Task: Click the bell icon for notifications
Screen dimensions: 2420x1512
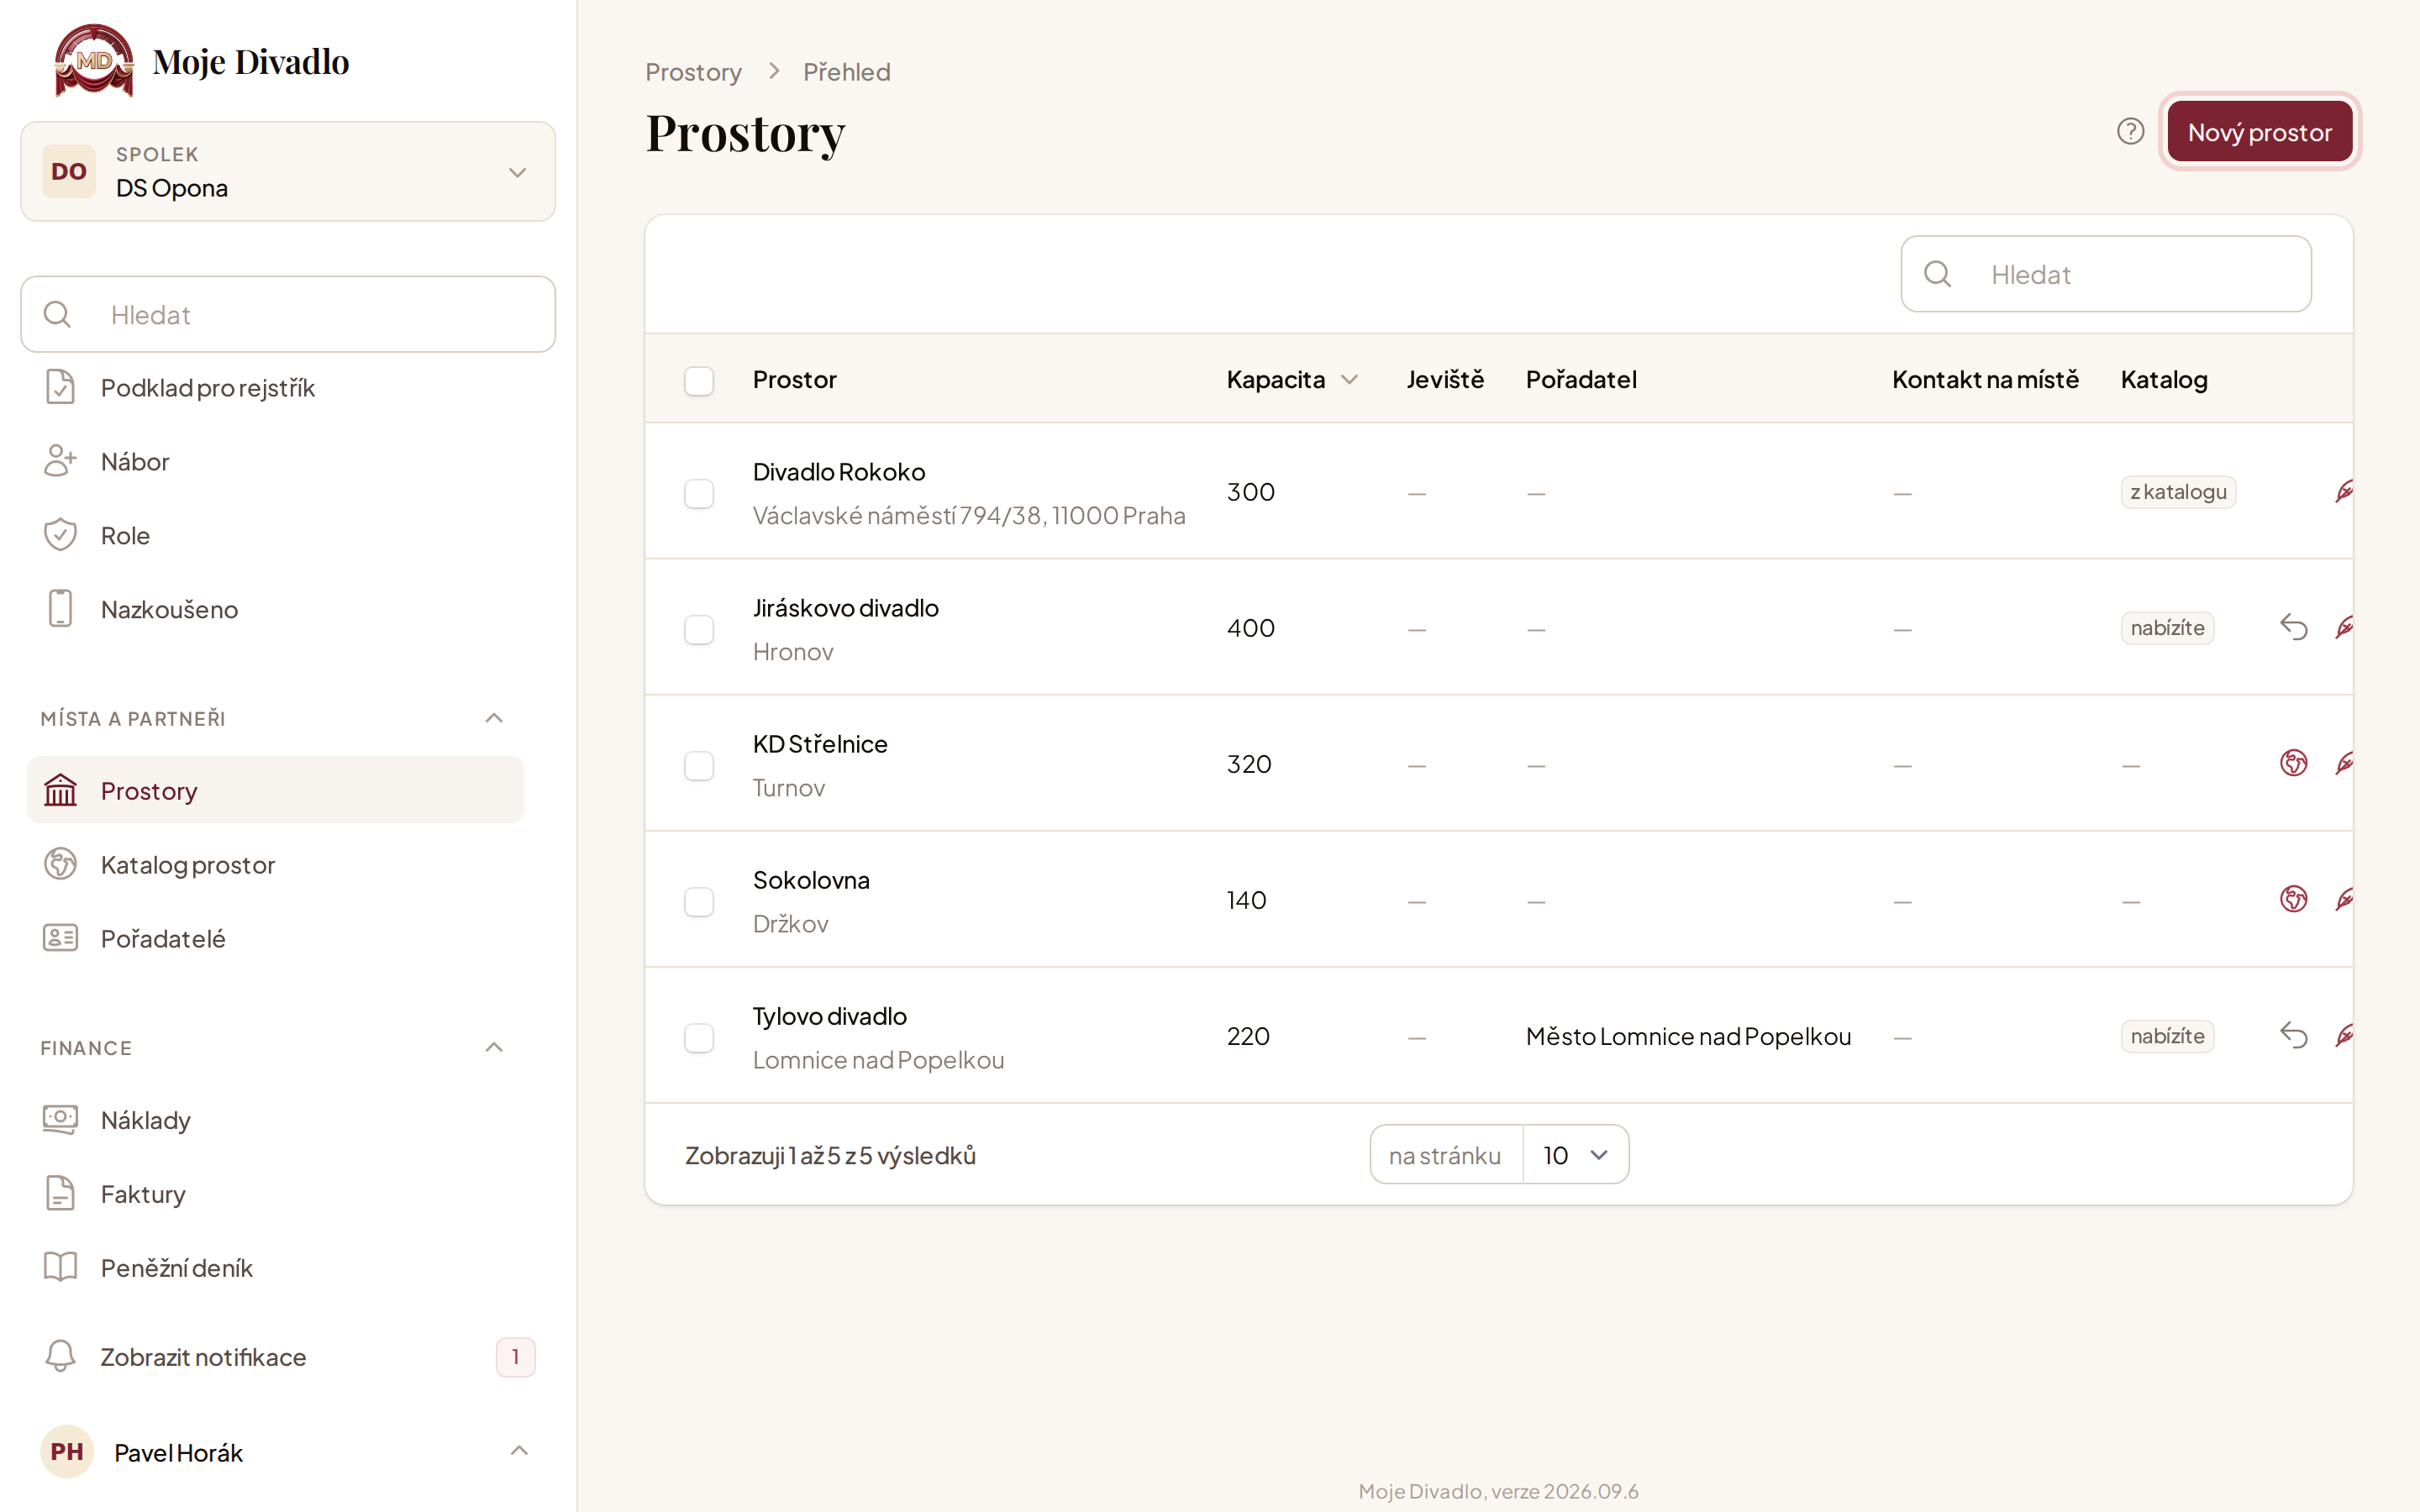Action: [60, 1357]
